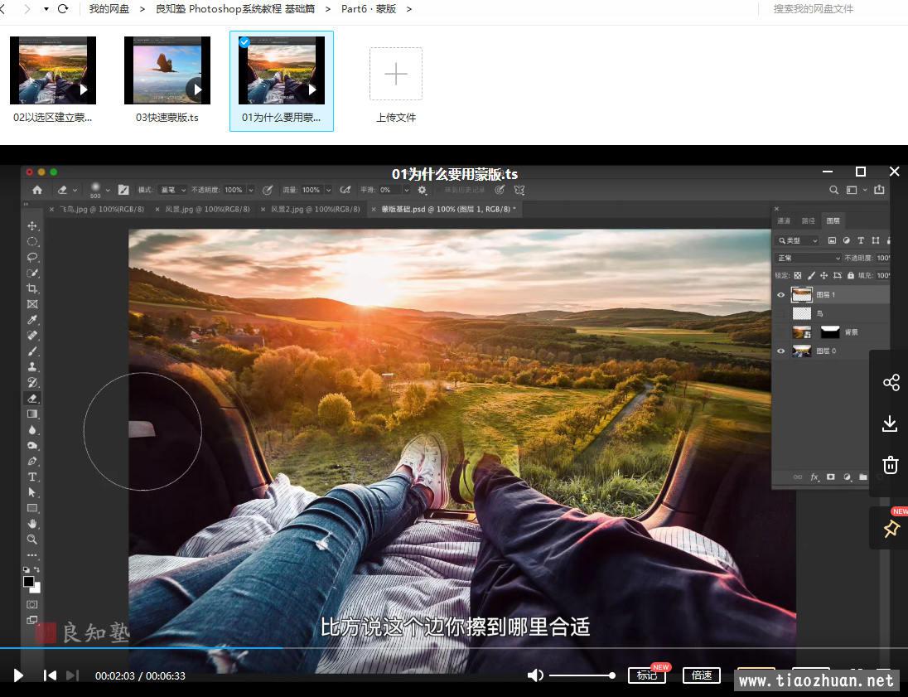Viewport: 908px width, 697px height.
Task: Toggle lock all padlock in Layers panel
Action: (x=850, y=275)
